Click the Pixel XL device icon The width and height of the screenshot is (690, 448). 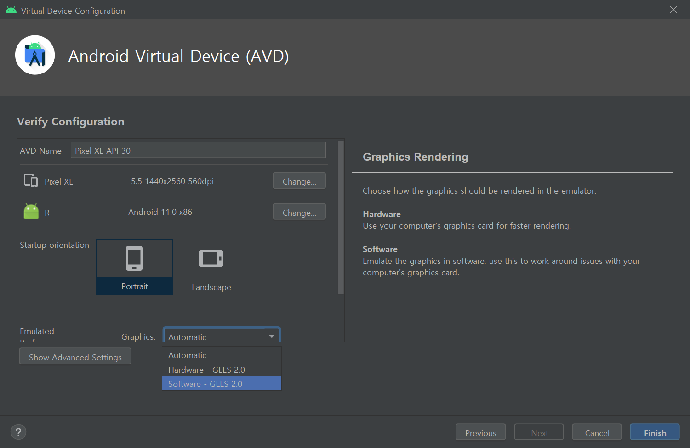pyautogui.click(x=31, y=180)
